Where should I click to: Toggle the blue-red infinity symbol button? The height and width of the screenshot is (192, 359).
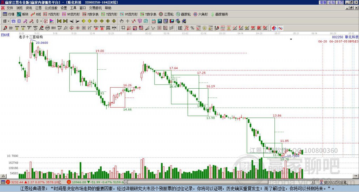[x=280, y=28]
